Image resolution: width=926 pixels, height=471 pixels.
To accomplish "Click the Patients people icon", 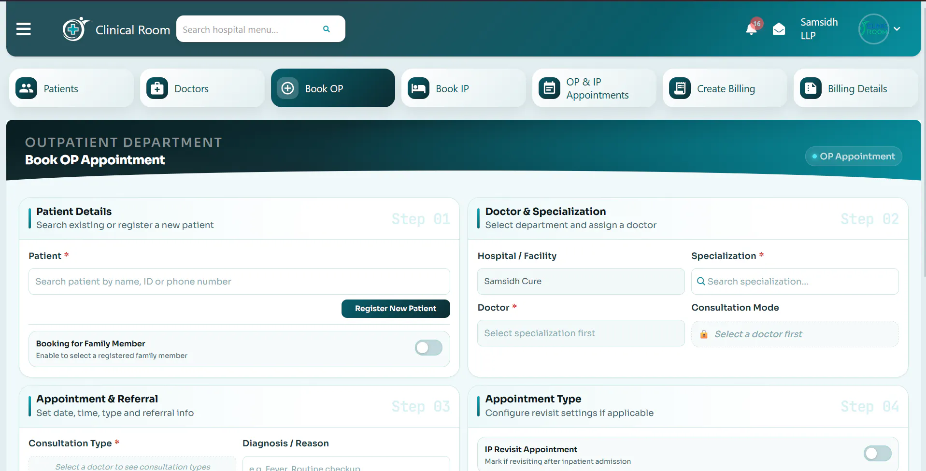I will [26, 88].
